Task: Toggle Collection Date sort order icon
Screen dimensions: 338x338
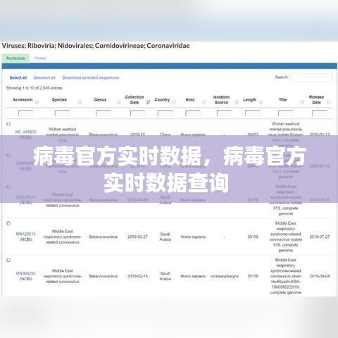Action: (x=148, y=102)
